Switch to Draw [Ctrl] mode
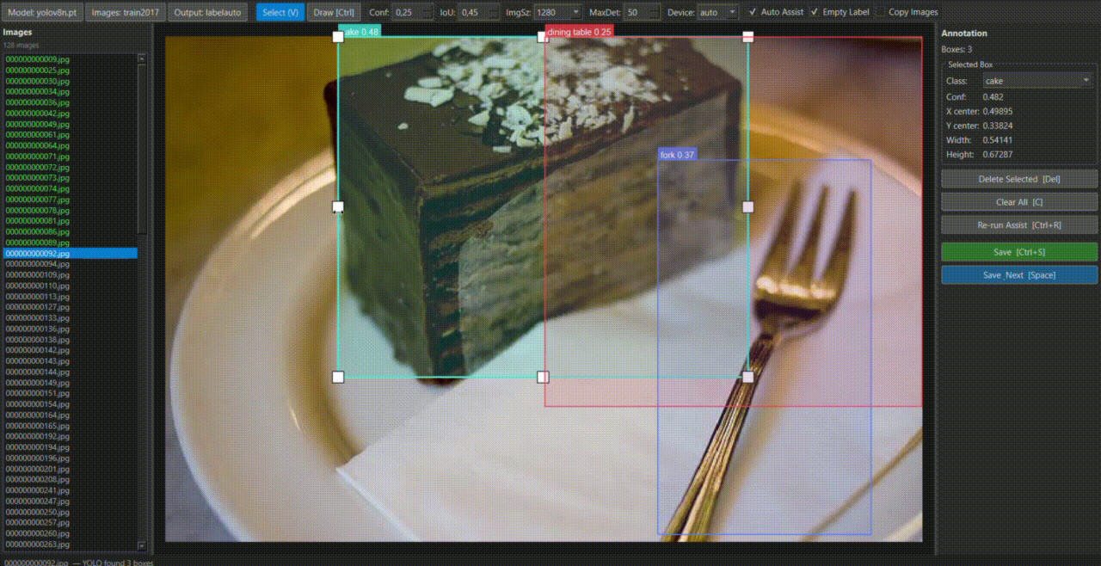 coord(334,12)
